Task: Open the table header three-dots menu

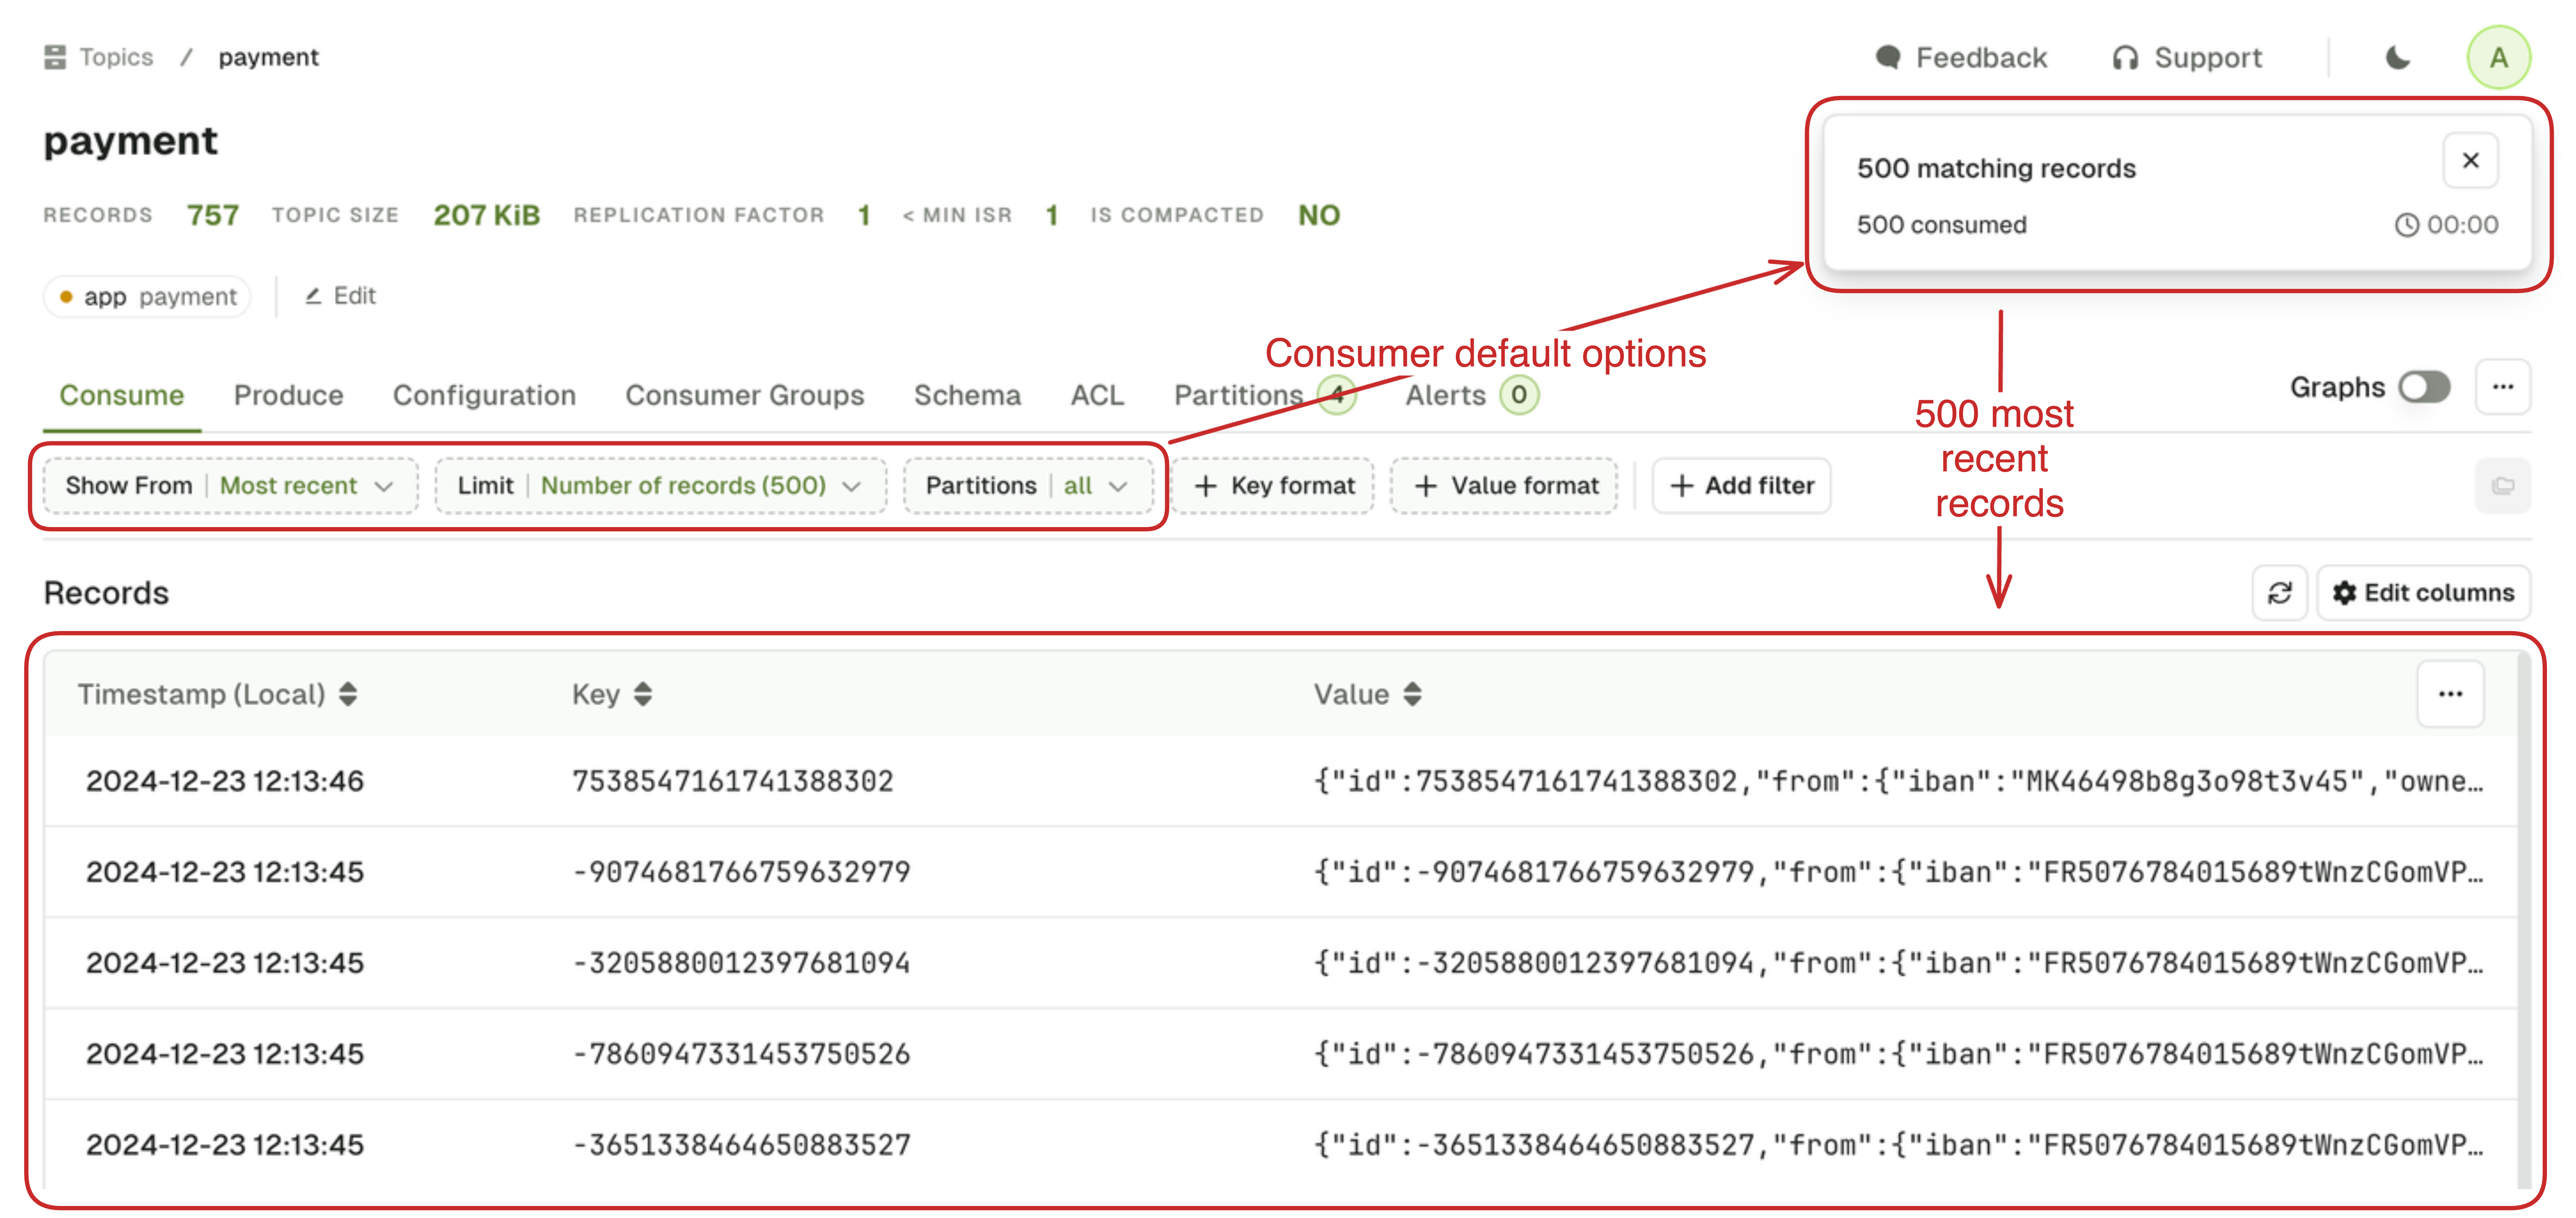Action: point(2450,694)
